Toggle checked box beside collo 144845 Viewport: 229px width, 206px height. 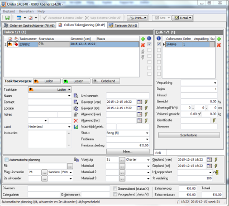(159, 44)
